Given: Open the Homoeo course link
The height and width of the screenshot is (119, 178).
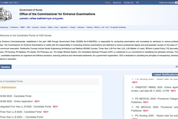Looking at the screenshot, I should coord(43,27).
